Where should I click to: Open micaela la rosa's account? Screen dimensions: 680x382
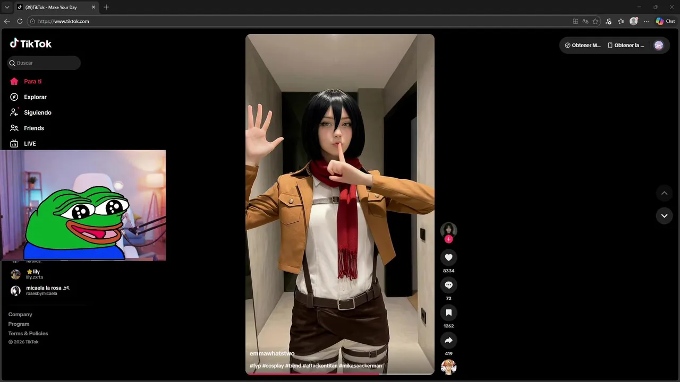point(40,290)
